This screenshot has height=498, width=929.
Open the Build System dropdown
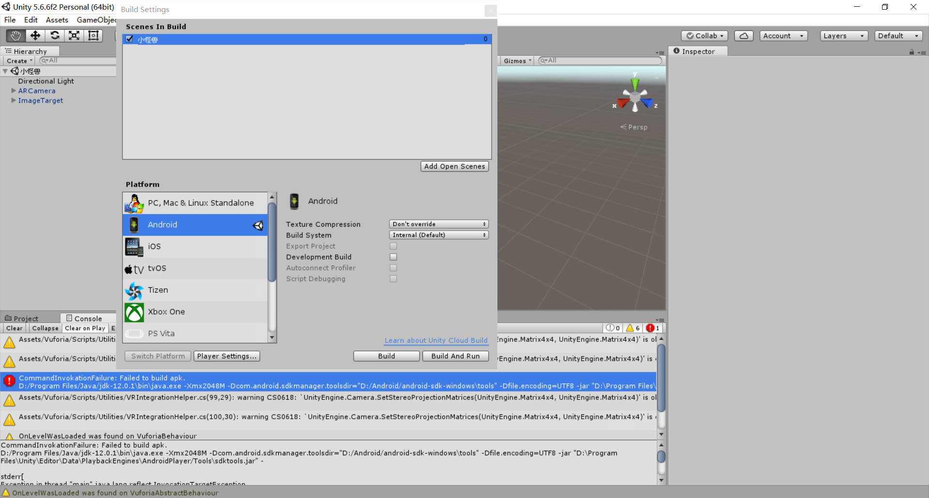coord(439,235)
